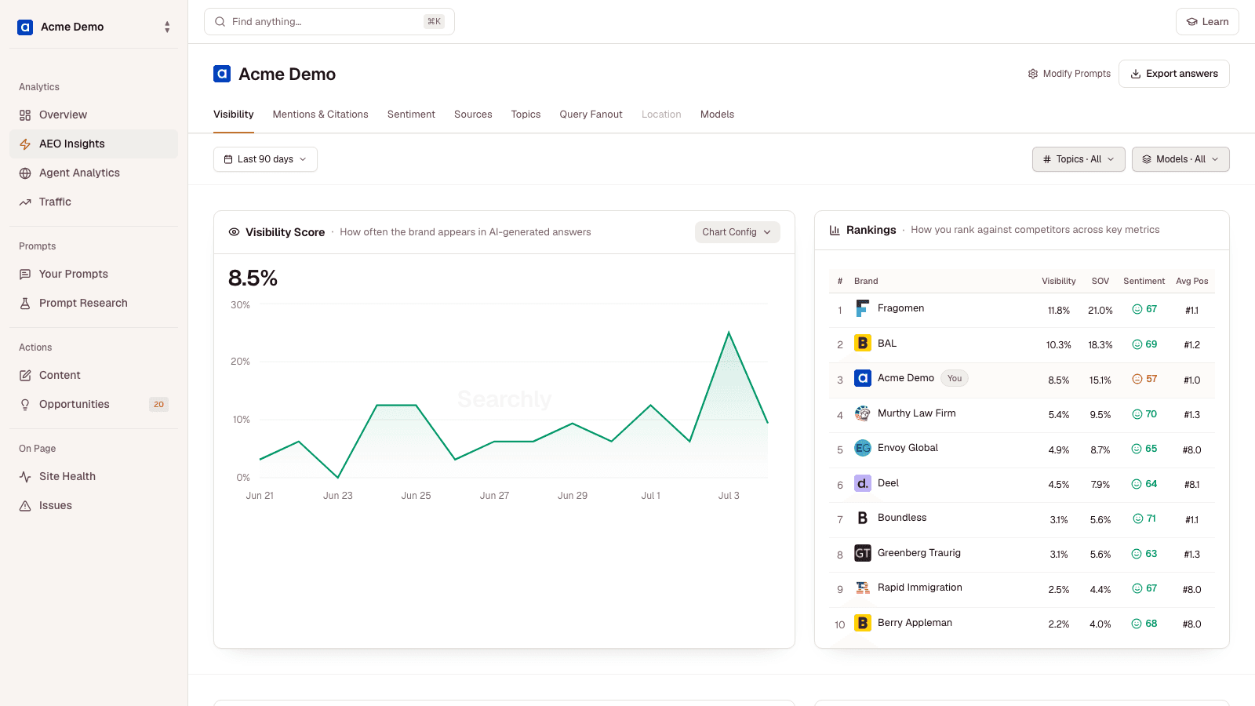Switch to the Sentiment tab
Screen dimensions: 1255x706
point(411,115)
